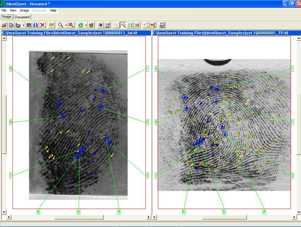
Task: Click the green rotate image icon
Action: [81, 25]
